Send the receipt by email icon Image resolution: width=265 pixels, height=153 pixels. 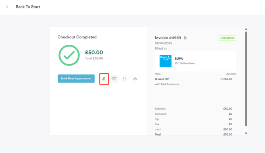pos(115,79)
